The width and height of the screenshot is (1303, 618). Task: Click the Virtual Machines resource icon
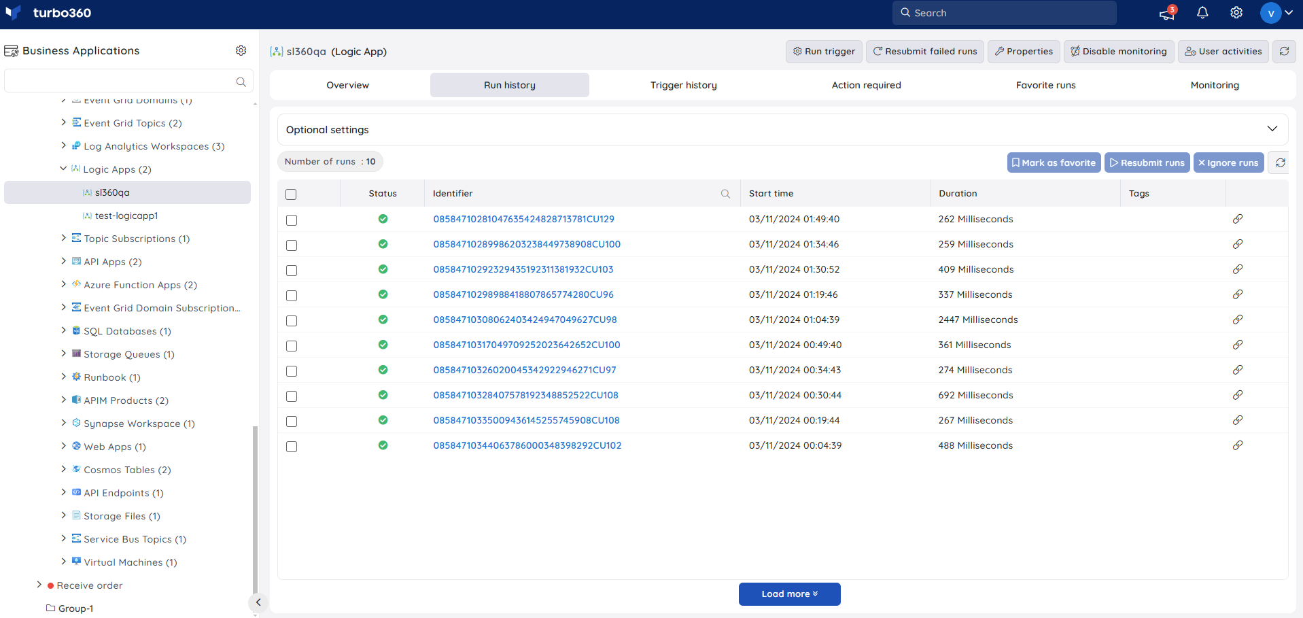click(76, 562)
